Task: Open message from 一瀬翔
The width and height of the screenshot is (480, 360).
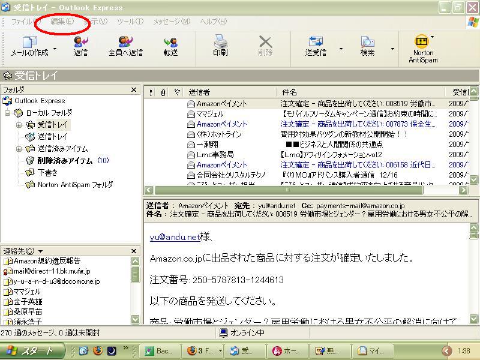Action: pos(207,145)
